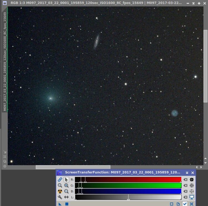This screenshot has height=206, width=208.
Task: Select the zoom out magnifier tool
Action: pyautogui.click(x=66, y=191)
